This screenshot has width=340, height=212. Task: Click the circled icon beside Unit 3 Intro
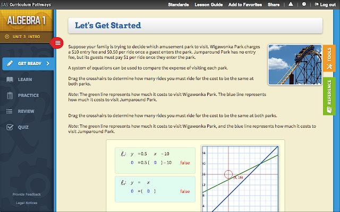point(7,37)
